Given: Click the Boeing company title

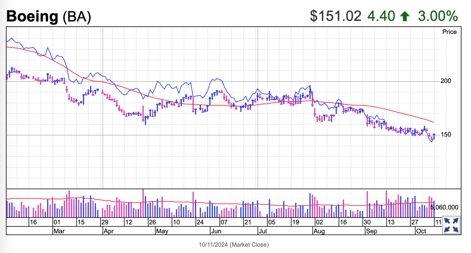Looking at the screenshot, I should pos(32,16).
